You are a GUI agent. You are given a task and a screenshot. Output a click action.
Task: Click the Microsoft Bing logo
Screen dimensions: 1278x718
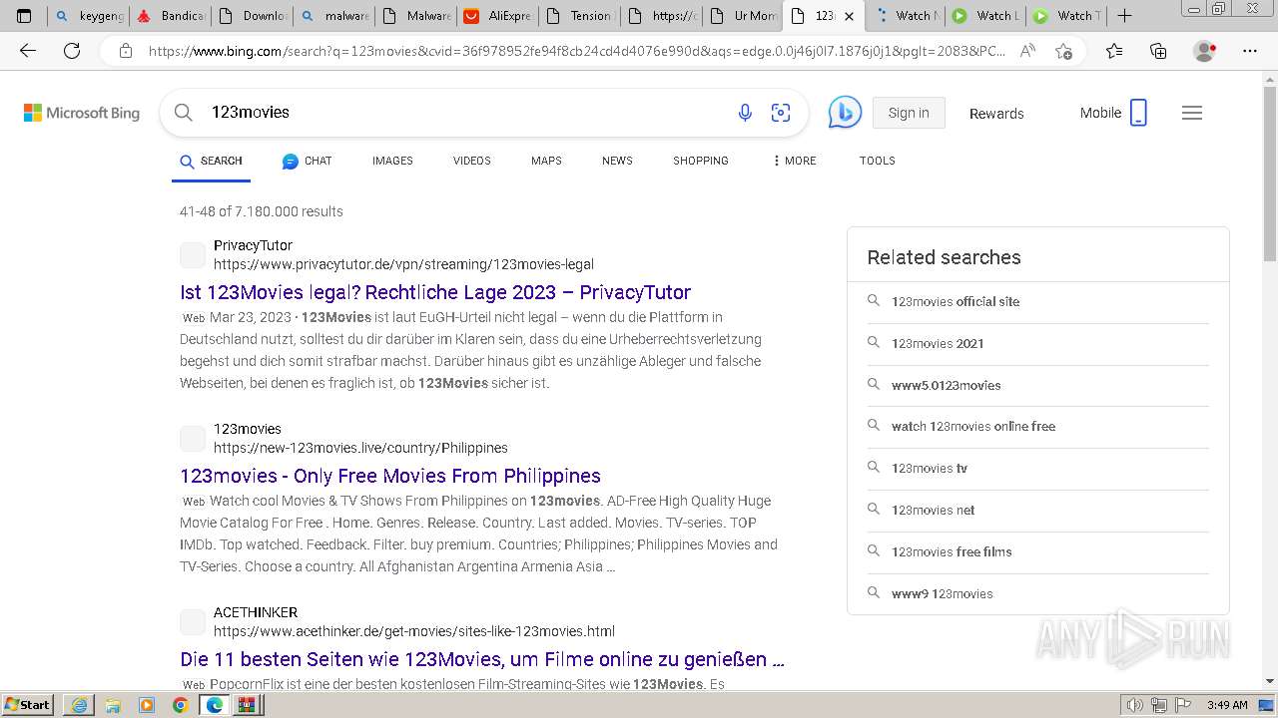(x=82, y=113)
